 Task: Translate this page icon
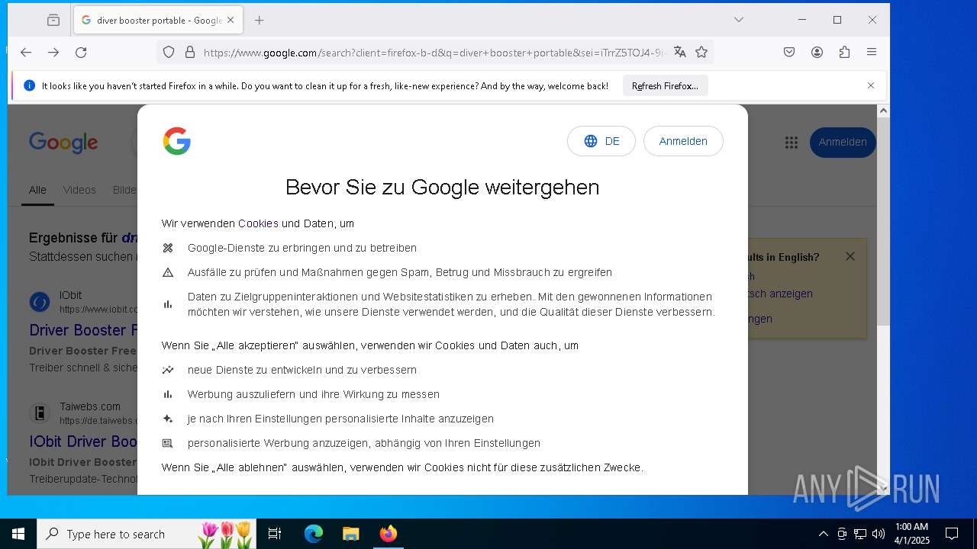tap(680, 52)
